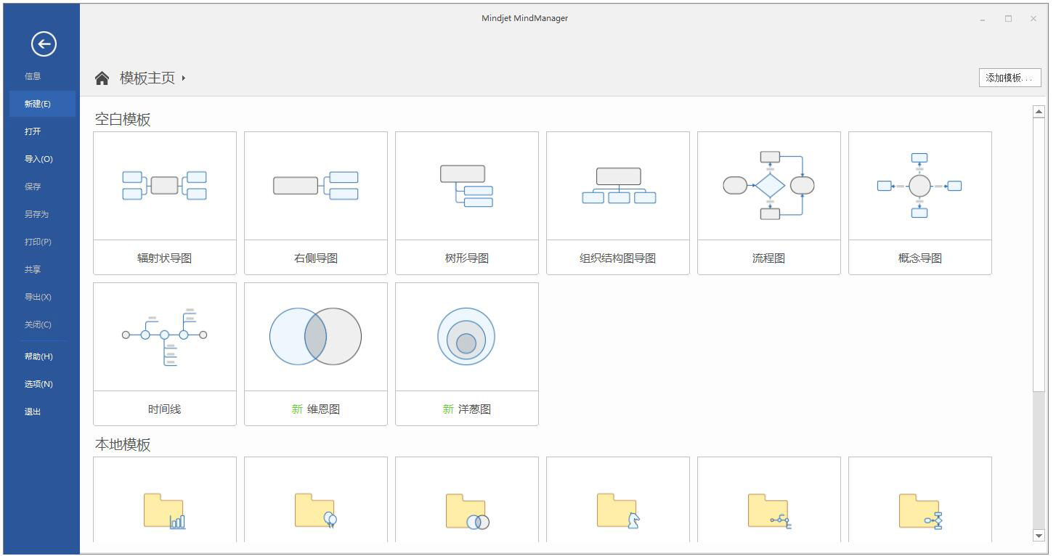The image size is (1056, 556).
Task: Choose the 流程图 flowchart template icon
Action: (x=769, y=185)
